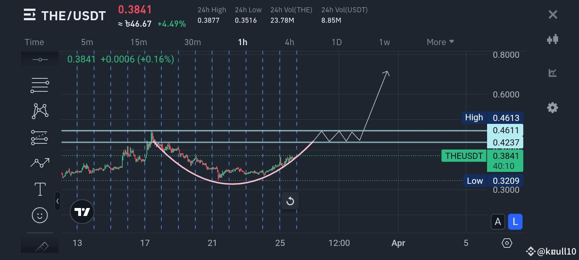Click the 25 date axis label
Image resolution: width=579 pixels, height=260 pixels.
[280, 243]
